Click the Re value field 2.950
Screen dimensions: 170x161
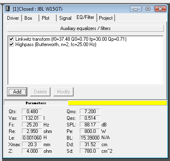coord(32,131)
